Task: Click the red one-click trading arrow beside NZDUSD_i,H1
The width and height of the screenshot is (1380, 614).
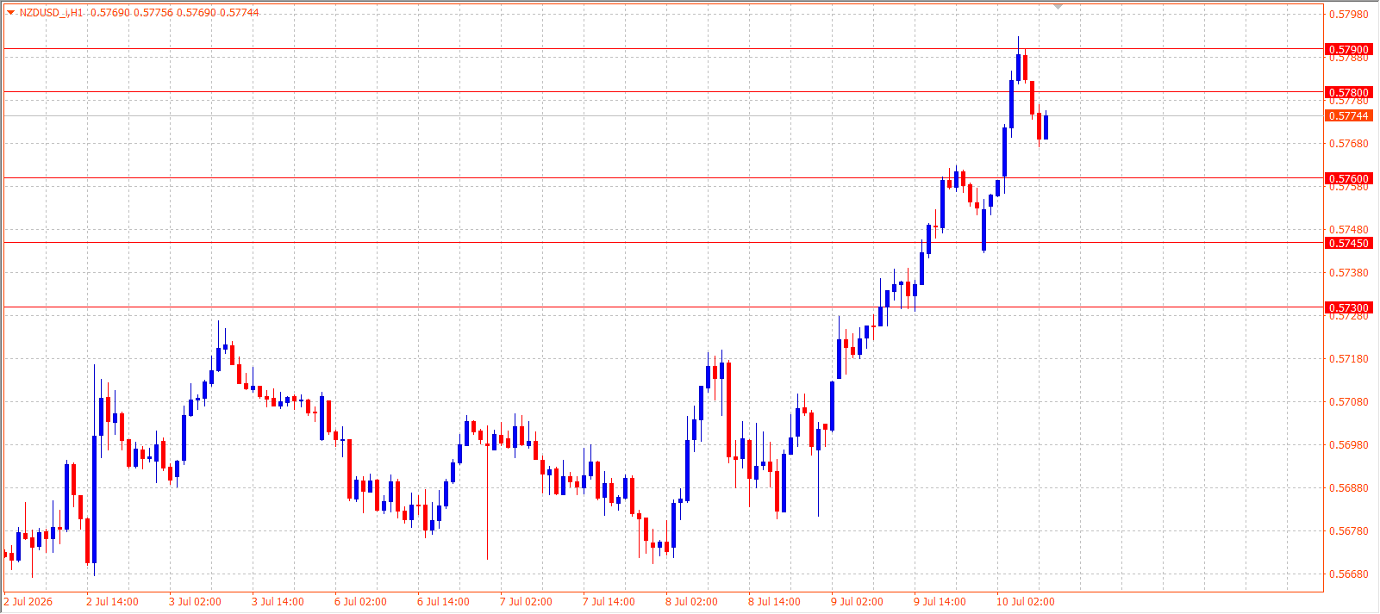Action: tap(10, 12)
